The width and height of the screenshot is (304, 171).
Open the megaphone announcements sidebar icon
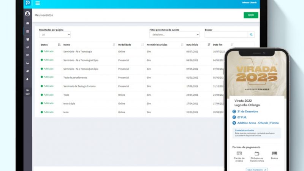[27, 47]
